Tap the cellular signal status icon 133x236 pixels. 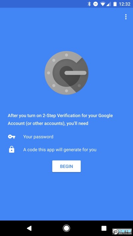109,4
